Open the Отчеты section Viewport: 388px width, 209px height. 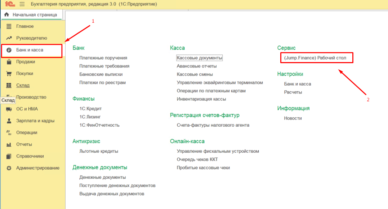24,144
